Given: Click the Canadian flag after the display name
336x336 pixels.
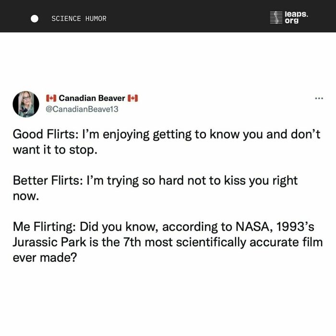Looking at the screenshot, I should pyautogui.click(x=133, y=98).
